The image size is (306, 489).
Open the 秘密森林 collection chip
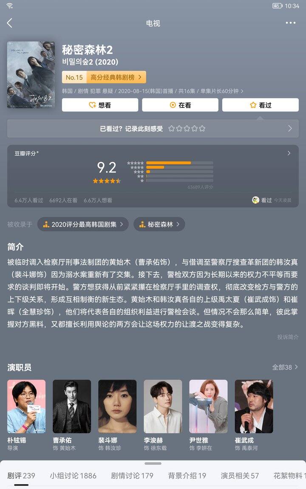click(x=159, y=224)
